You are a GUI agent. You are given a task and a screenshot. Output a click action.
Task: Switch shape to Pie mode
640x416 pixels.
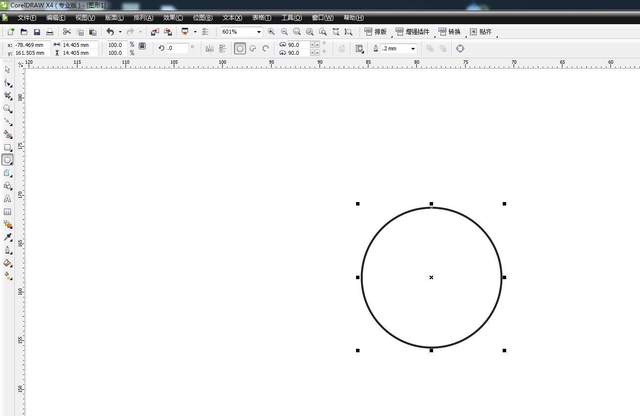(x=253, y=48)
